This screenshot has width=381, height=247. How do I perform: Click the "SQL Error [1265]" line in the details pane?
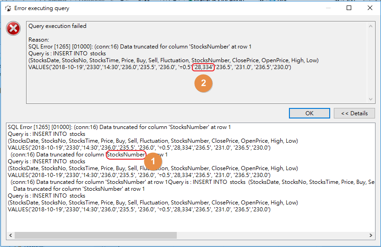[x=120, y=127]
